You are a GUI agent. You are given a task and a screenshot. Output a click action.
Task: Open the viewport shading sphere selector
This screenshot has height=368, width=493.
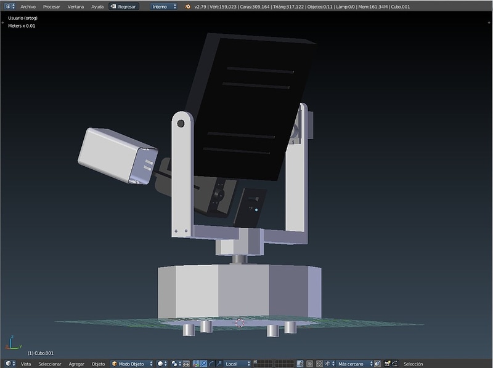click(162, 364)
